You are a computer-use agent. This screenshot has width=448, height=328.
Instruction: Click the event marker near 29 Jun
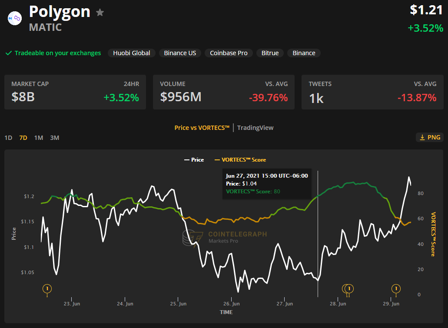pos(396,288)
